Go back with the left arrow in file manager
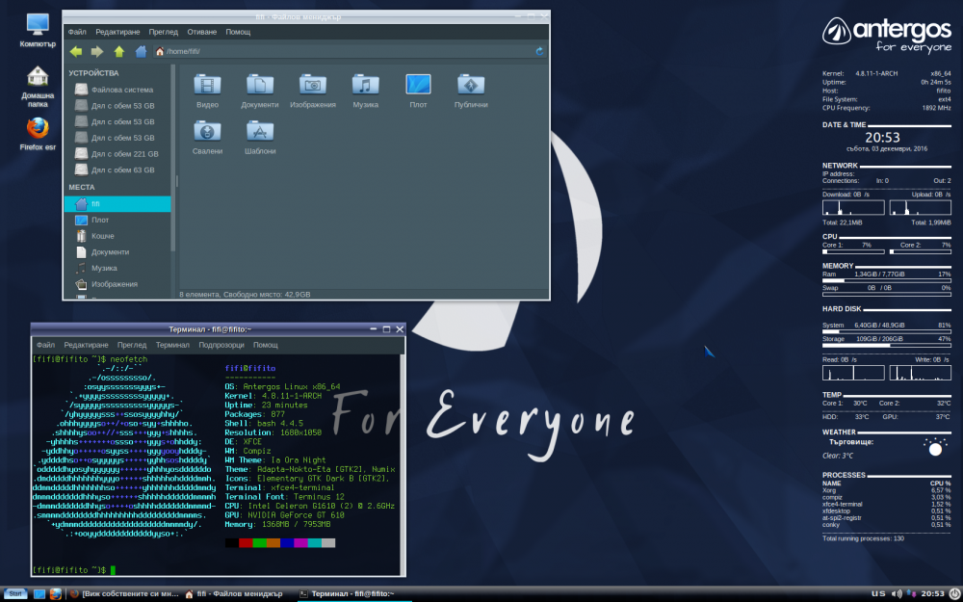963x602 pixels. (76, 52)
